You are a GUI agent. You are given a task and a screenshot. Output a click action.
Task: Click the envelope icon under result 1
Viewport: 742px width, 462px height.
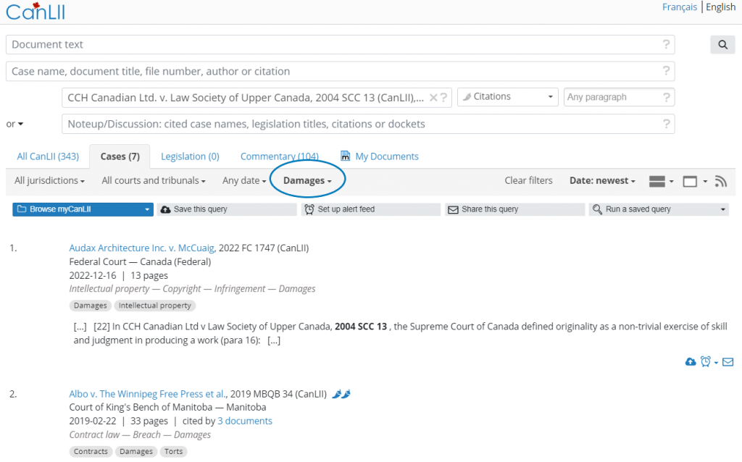tap(728, 362)
